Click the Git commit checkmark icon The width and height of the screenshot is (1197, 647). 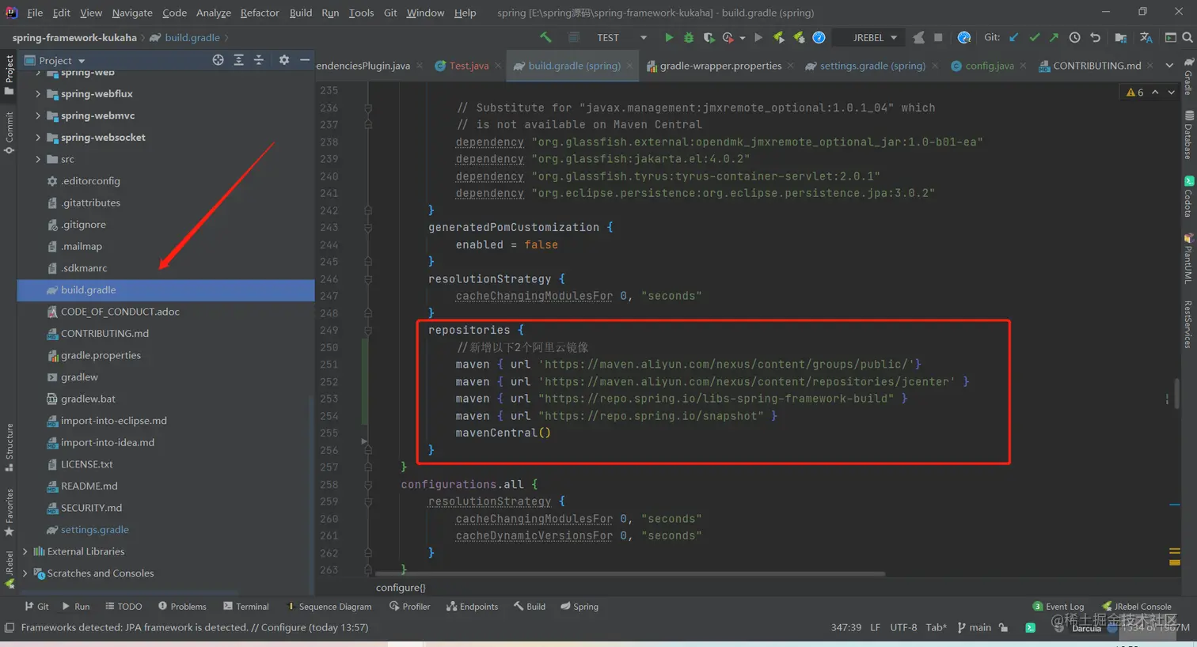(1034, 37)
